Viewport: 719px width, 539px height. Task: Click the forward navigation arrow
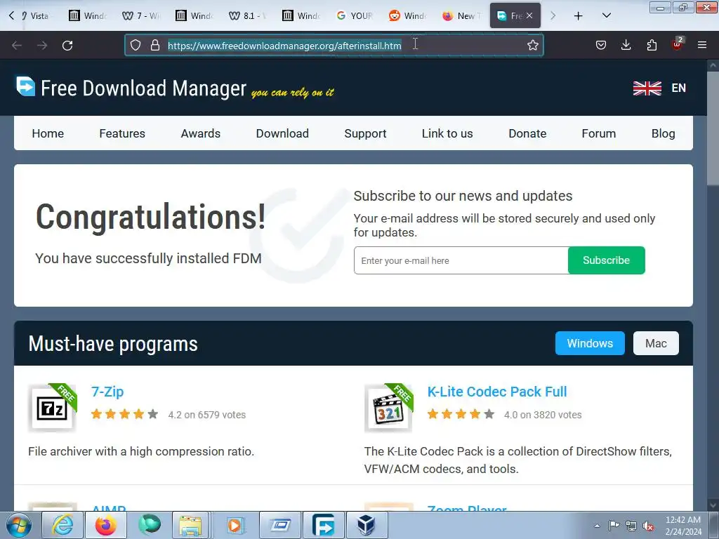pos(42,46)
